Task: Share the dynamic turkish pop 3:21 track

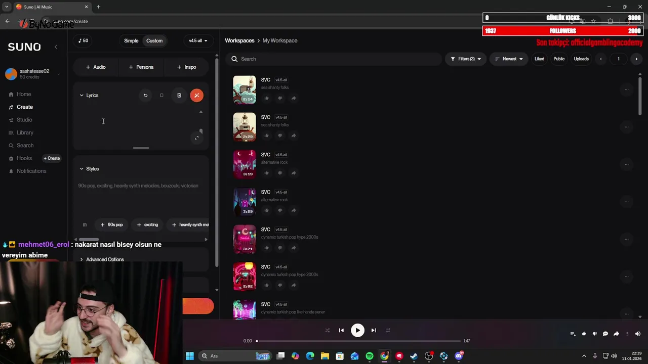Action: (293, 248)
